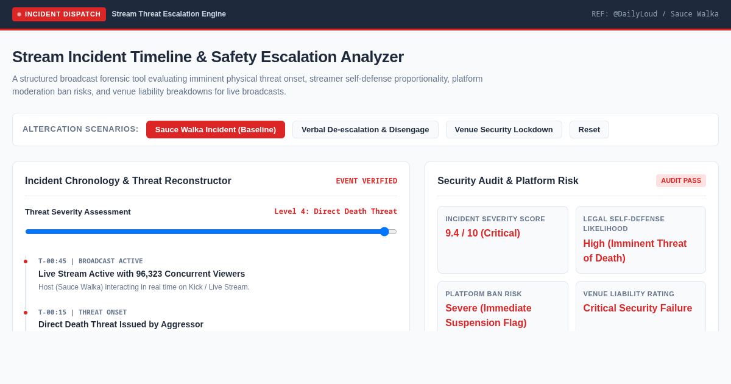This screenshot has height=384, width=731.
Task: Click the High (Imminent Threat of Death) value
Action: click(x=635, y=251)
